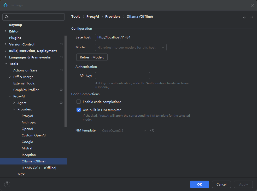Select the ProxyAI provider item
Viewport: 257px width, 191px height.
click(27, 116)
